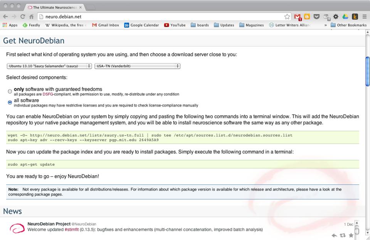The image size is (370, 240).
Task: Select the all software radio option
Action: [x=10, y=103]
